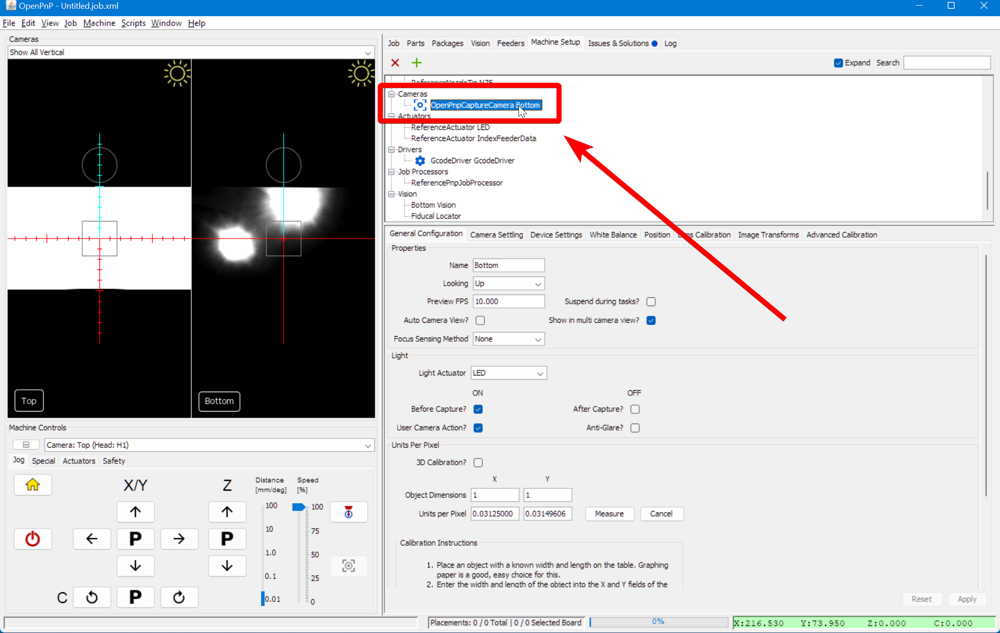The width and height of the screenshot is (1000, 633).
Task: Open the White Balance camera tab
Action: pos(613,234)
